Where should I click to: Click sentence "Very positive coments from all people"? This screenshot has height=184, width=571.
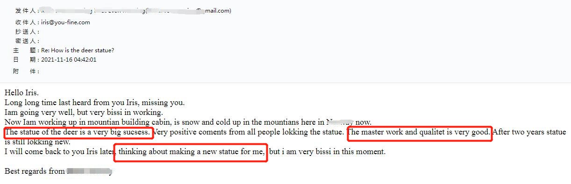[249, 132]
